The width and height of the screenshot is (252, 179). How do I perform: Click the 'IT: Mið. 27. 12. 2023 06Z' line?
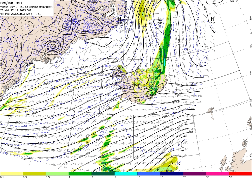pos(16,10)
